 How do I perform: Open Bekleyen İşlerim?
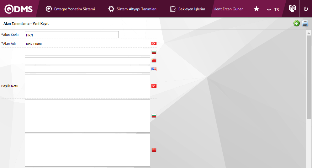click(188, 9)
